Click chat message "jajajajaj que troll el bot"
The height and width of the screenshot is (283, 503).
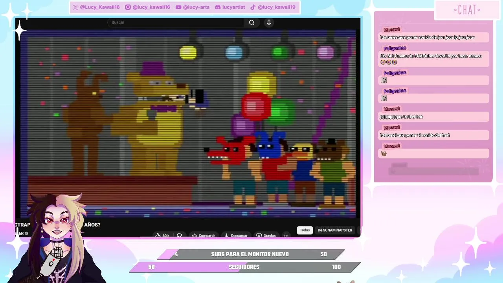coord(433,117)
